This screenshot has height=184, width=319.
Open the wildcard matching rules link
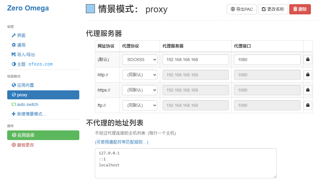[122, 142]
